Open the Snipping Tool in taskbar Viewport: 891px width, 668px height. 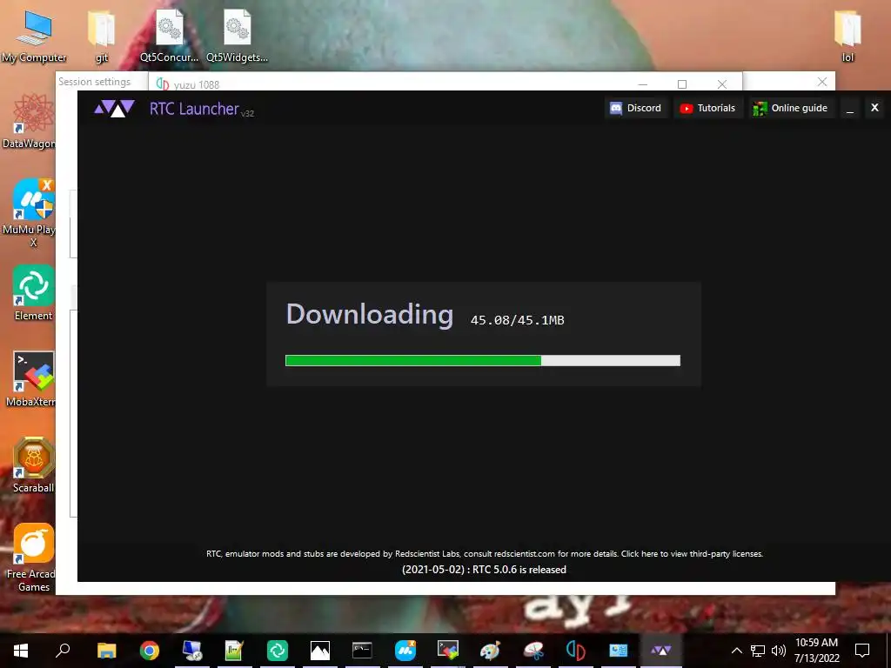click(x=533, y=651)
